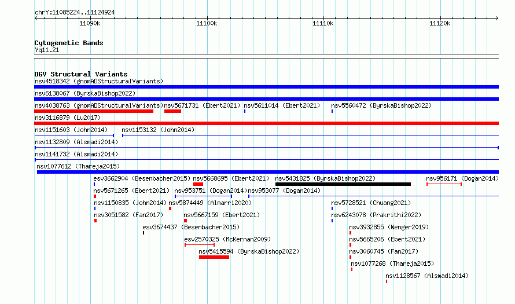Select the blue line span under nsv953751
515x304 pixels.
click(x=203, y=196)
